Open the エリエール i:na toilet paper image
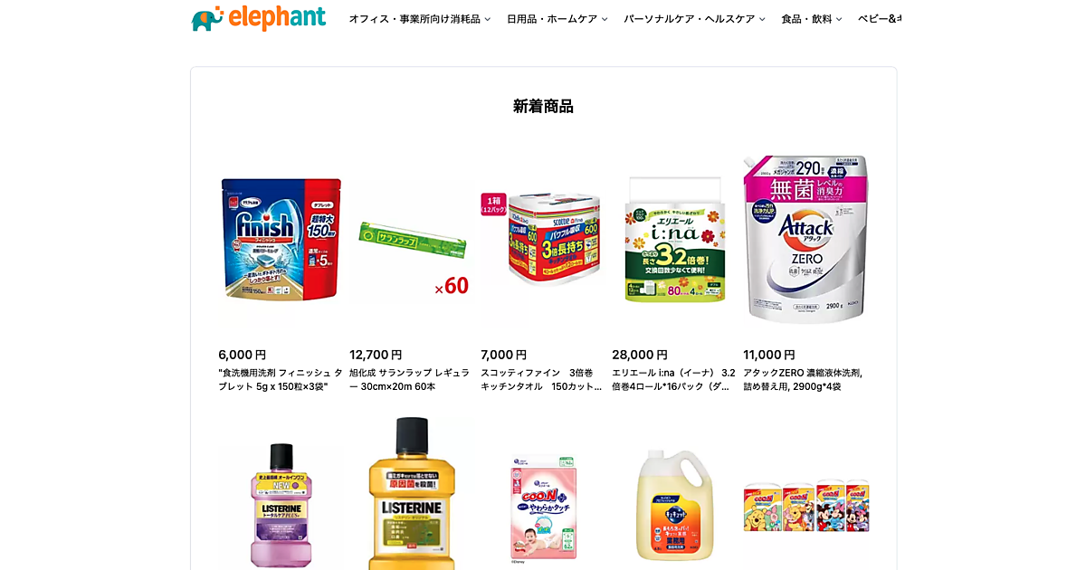 click(x=675, y=238)
